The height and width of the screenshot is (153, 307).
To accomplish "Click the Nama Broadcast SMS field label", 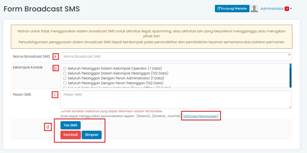I will click(x=31, y=56).
